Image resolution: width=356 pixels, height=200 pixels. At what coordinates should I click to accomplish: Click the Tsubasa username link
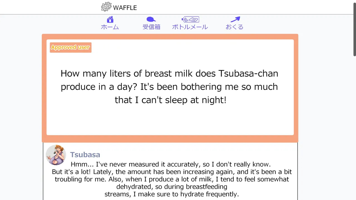pos(85,155)
